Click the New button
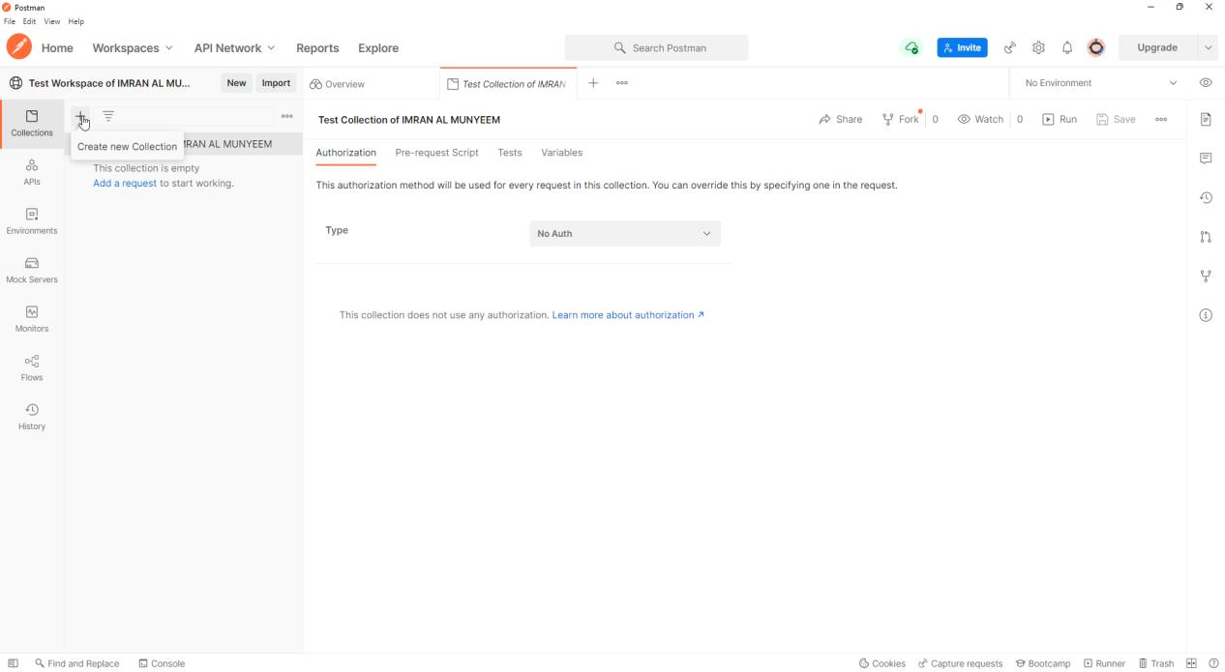 (x=236, y=83)
